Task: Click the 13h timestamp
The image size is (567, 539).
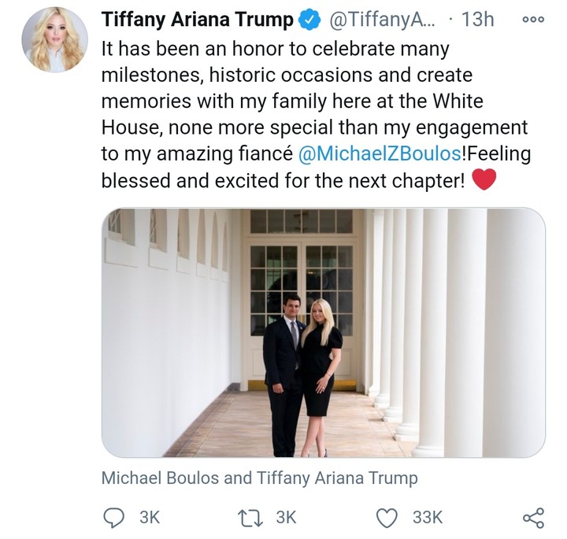Action: 477,20
